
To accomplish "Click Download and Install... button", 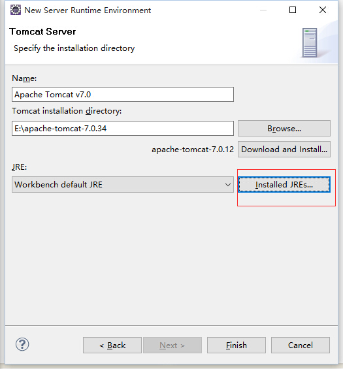I will click(x=284, y=149).
